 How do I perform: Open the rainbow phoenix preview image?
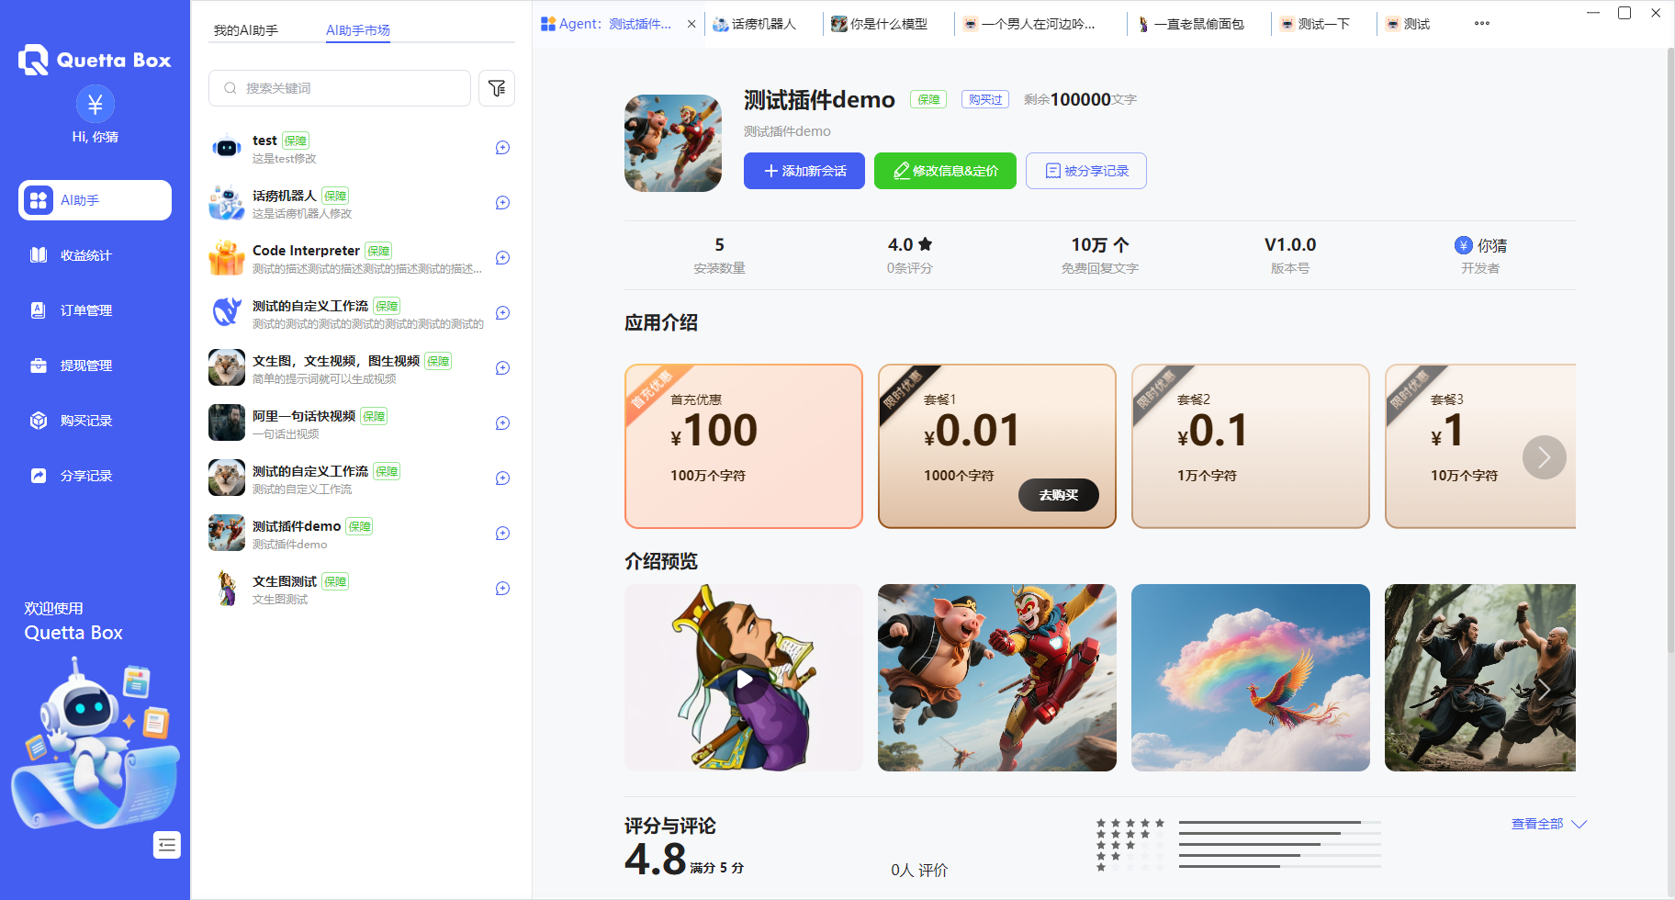[x=1251, y=678]
